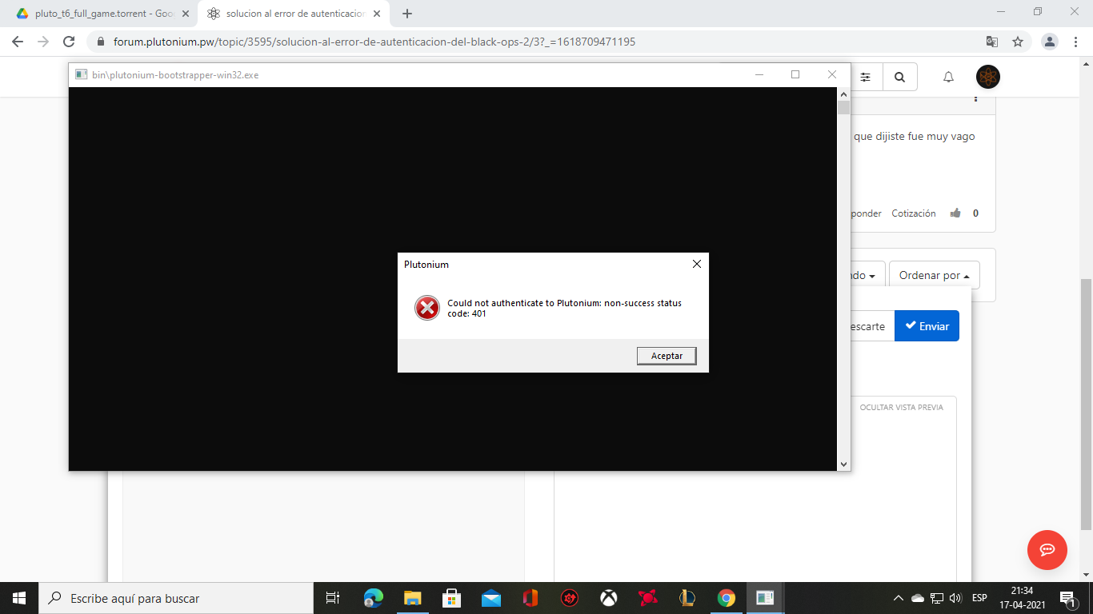Open the Windows Start menu
Viewport: 1093px width, 614px height.
pyautogui.click(x=19, y=598)
